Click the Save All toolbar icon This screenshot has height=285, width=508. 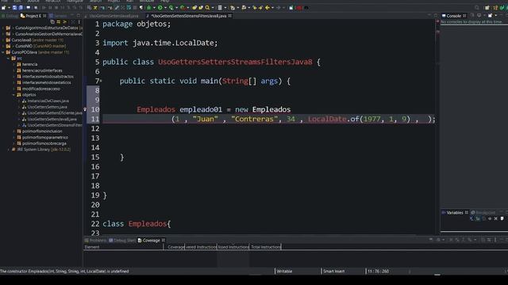[21, 8]
